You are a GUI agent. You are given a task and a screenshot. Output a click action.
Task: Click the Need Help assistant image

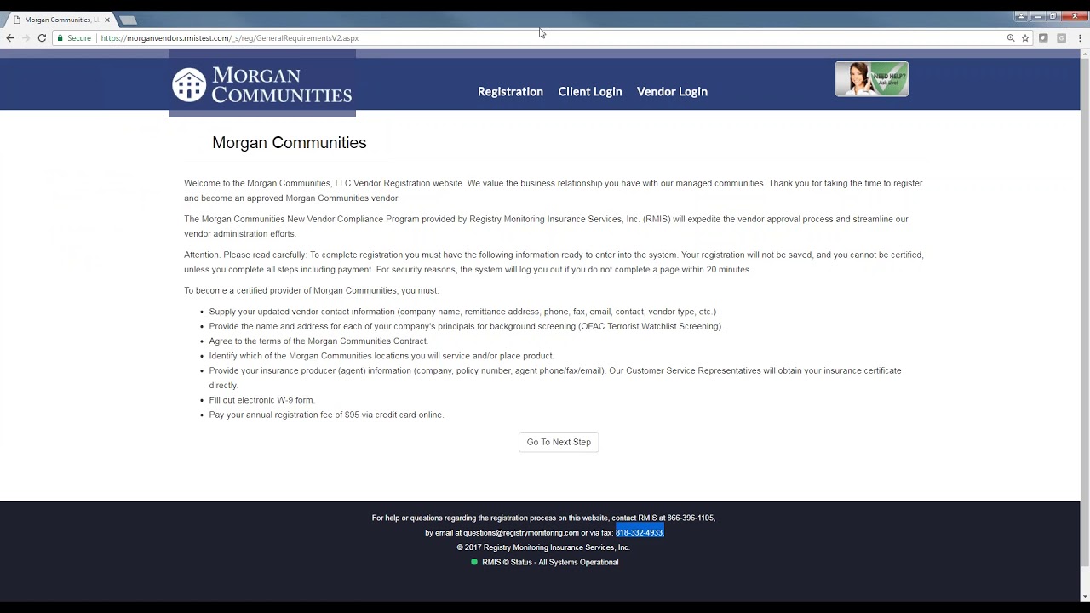pos(872,79)
